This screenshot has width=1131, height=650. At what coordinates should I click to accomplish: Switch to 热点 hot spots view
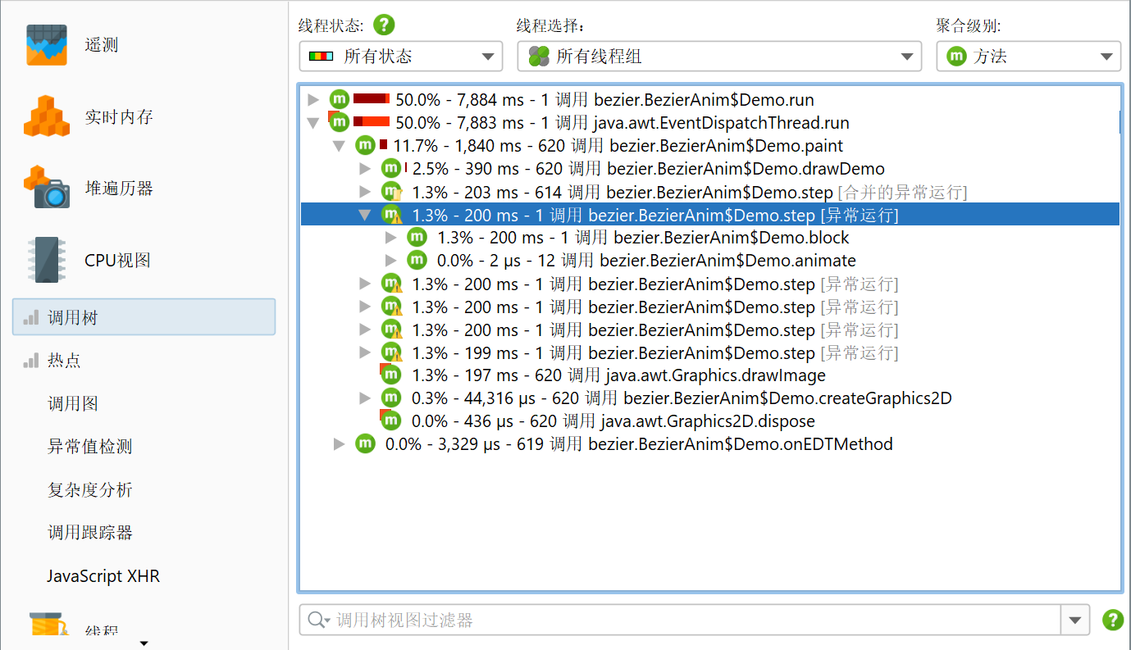tap(64, 361)
